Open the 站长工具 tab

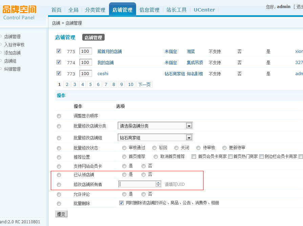click(x=176, y=10)
